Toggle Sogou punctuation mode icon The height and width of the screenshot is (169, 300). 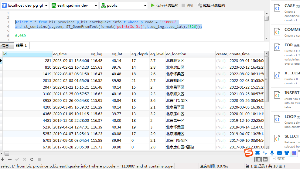tap(265, 153)
